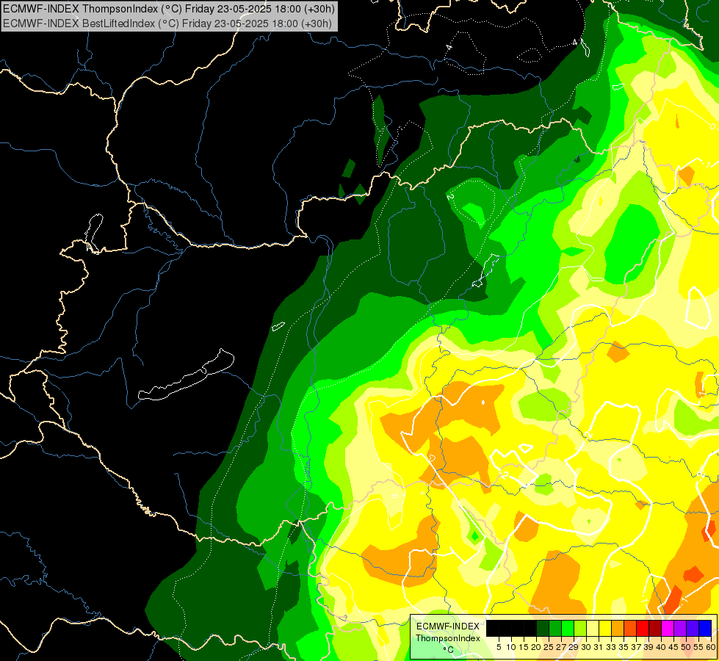Image resolution: width=719 pixels, height=661 pixels.
Task: Select the red-orange 35–37 legend swatch
Action: 630,628
